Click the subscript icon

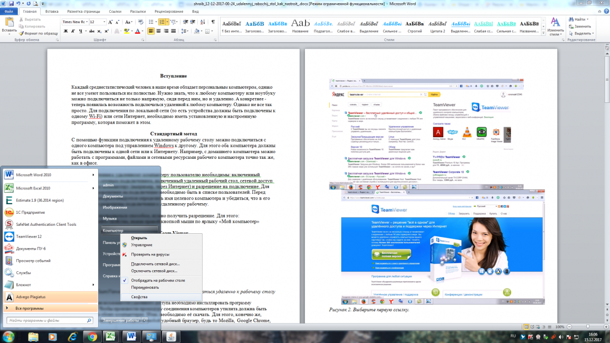click(99, 31)
